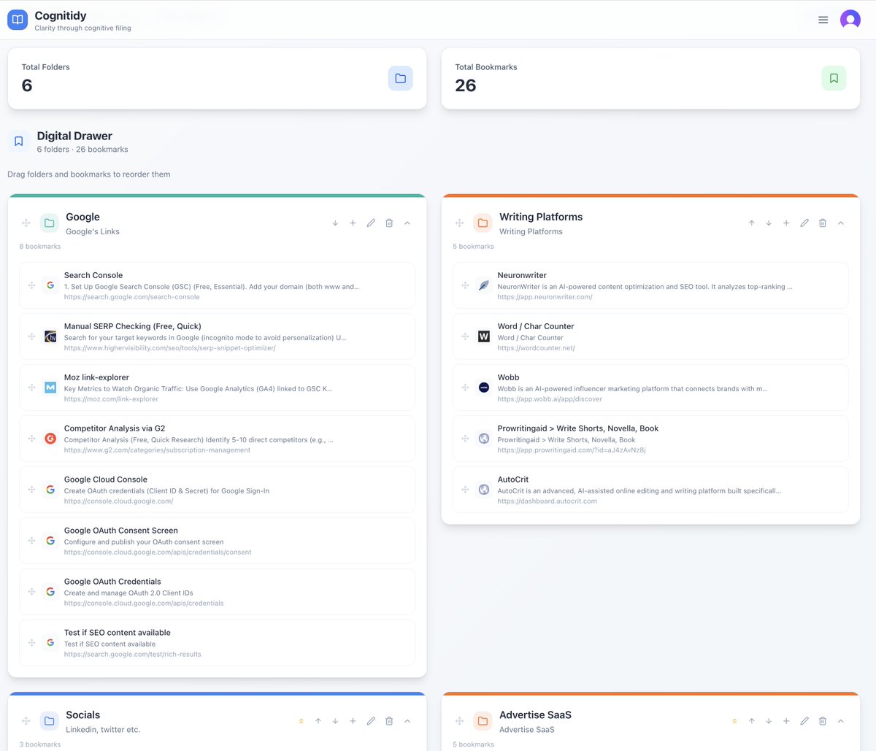The image size is (876, 751).
Task: Move Socials folder to top
Action: click(301, 721)
